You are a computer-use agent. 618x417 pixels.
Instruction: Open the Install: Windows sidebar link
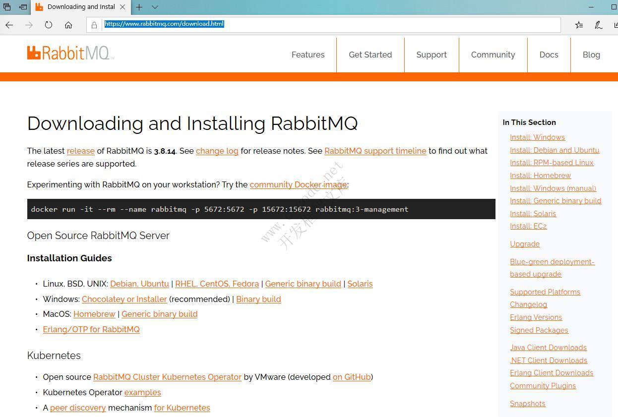click(x=537, y=137)
